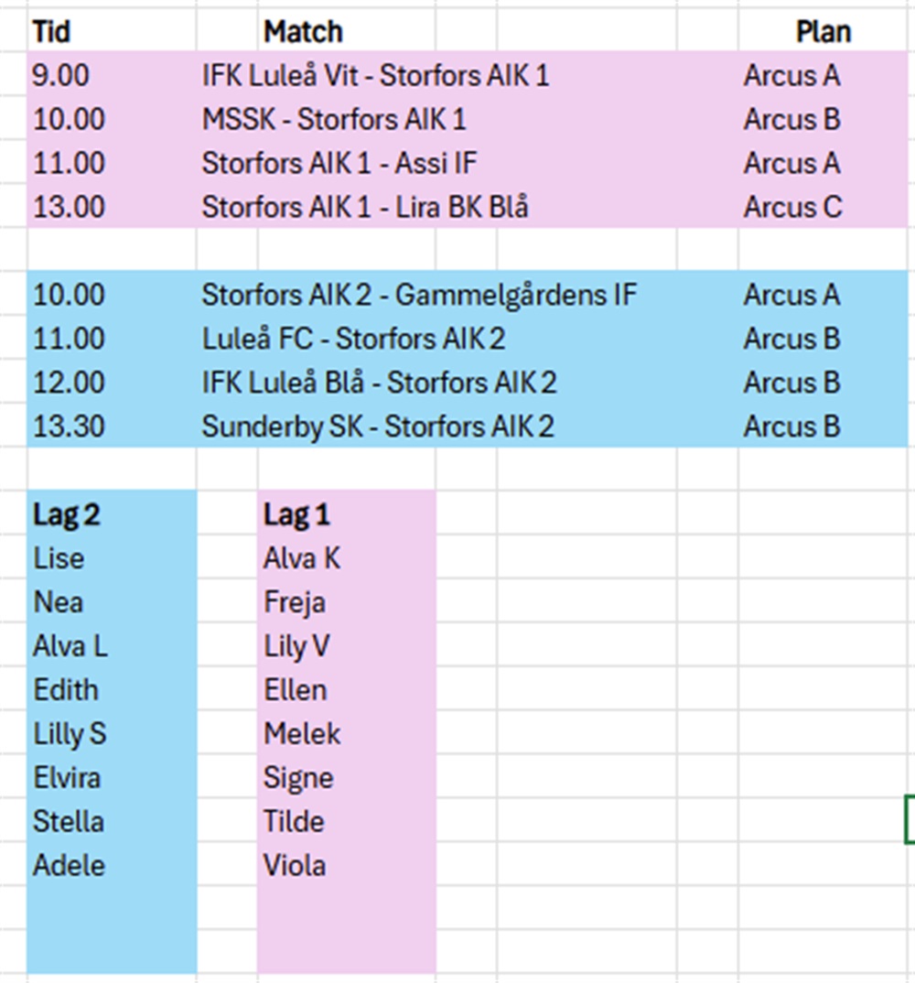Select 'Storfors AIK 2 - Gammelgårdens IF' cell
The image size is (915, 983).
(x=419, y=295)
